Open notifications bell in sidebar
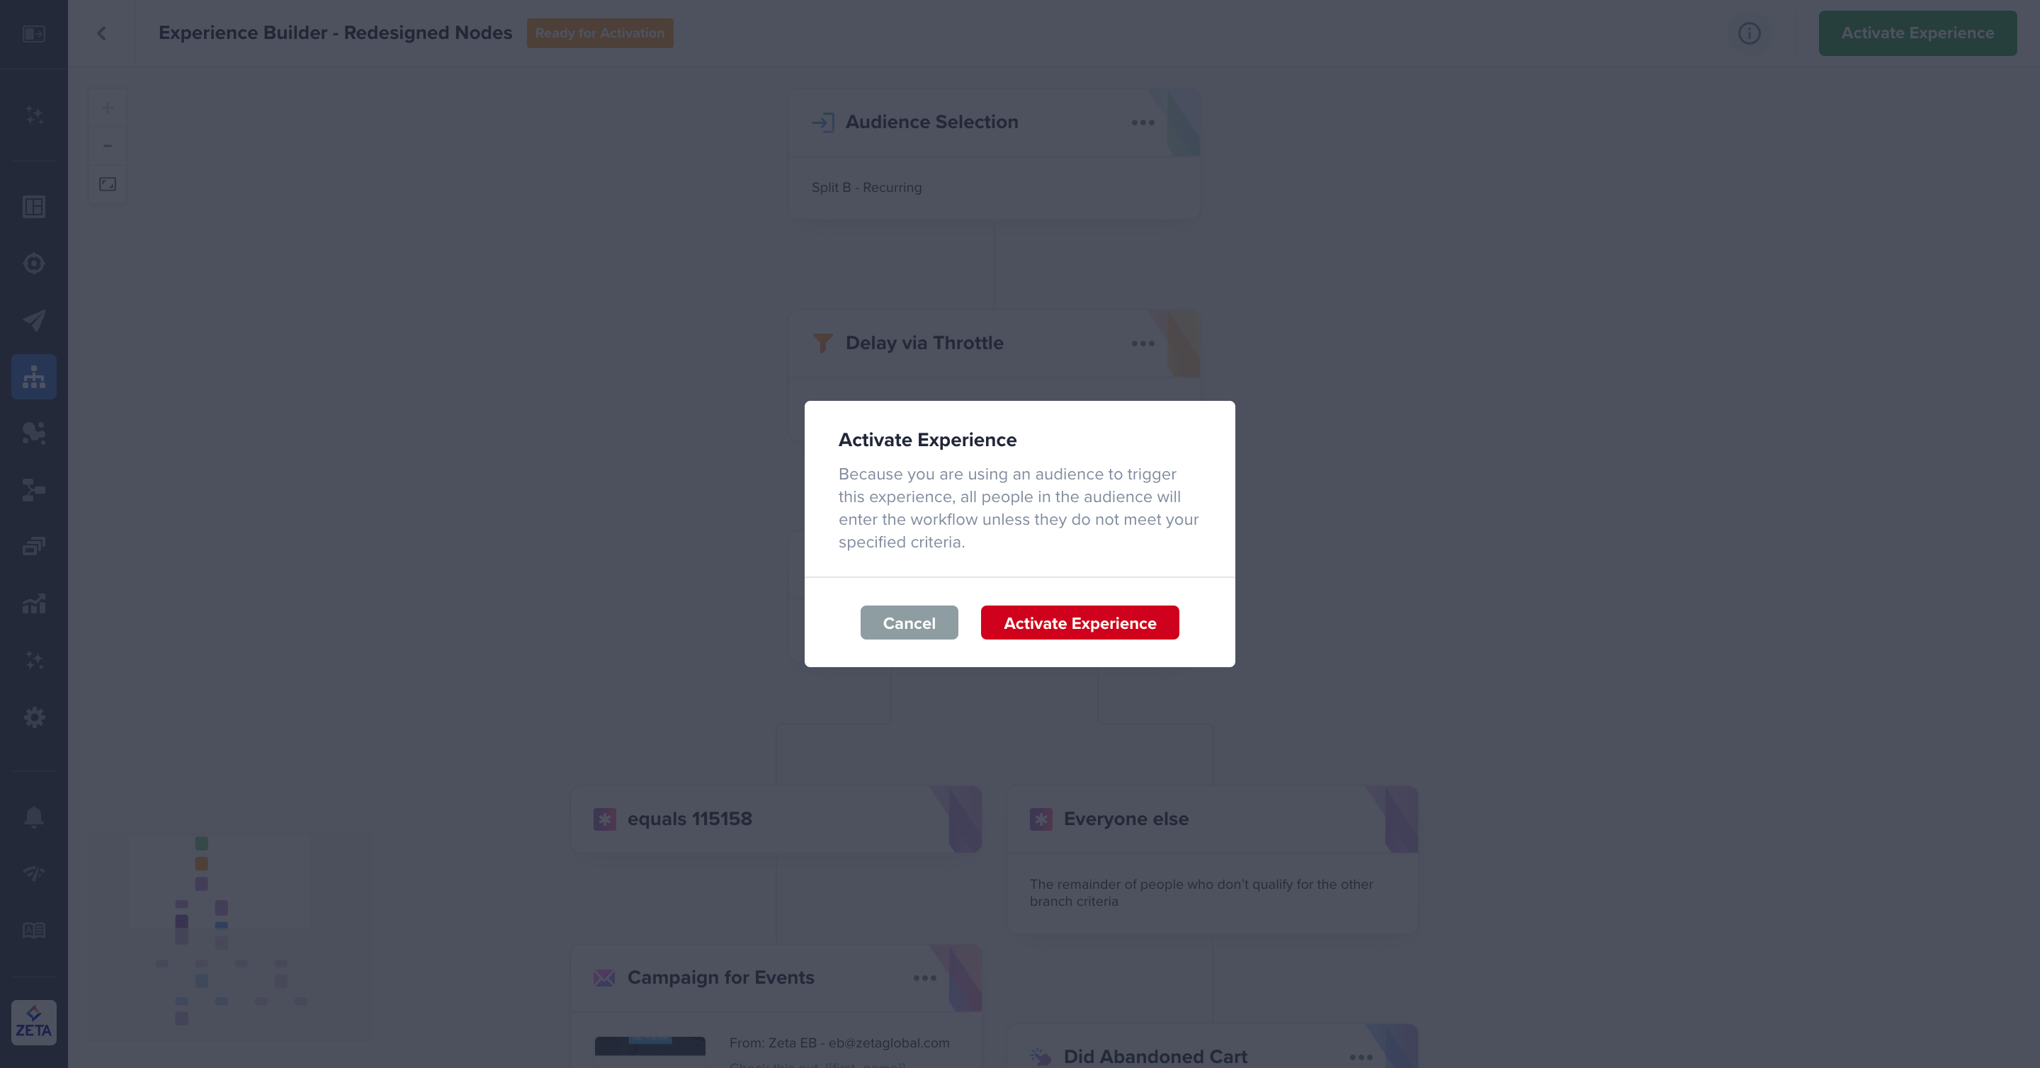Screen dimensions: 2040x1068 tap(34, 817)
